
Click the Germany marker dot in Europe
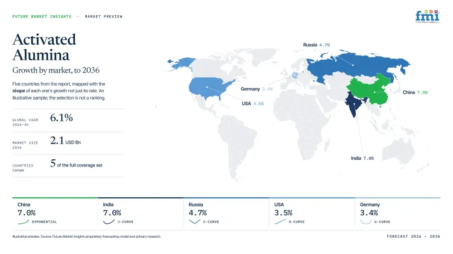pyautogui.click(x=295, y=75)
